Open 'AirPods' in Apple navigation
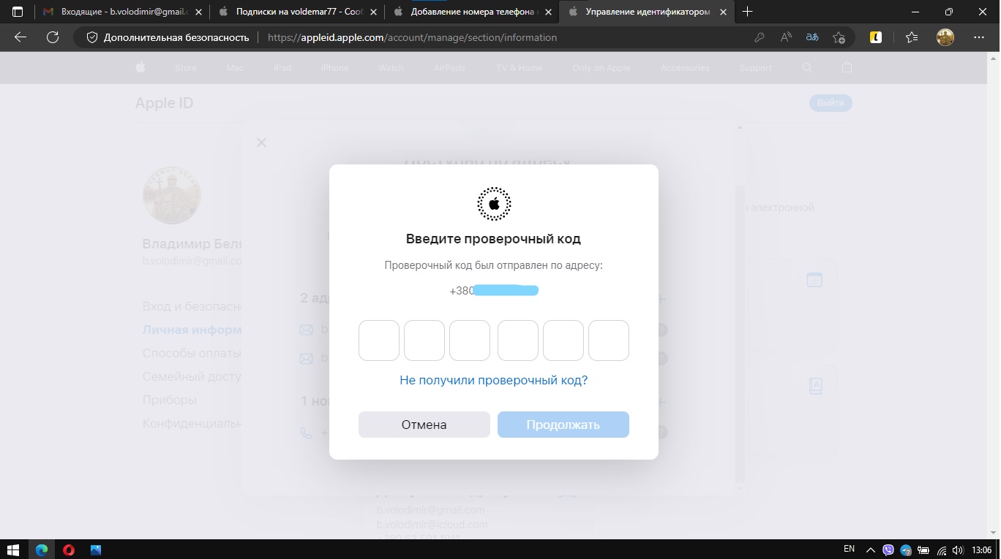The height and width of the screenshot is (559, 1001). 449,68
